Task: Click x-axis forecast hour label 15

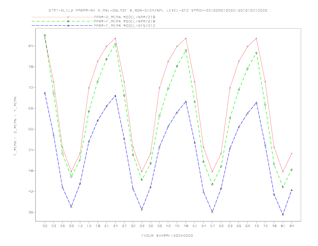Action: tap(89, 226)
